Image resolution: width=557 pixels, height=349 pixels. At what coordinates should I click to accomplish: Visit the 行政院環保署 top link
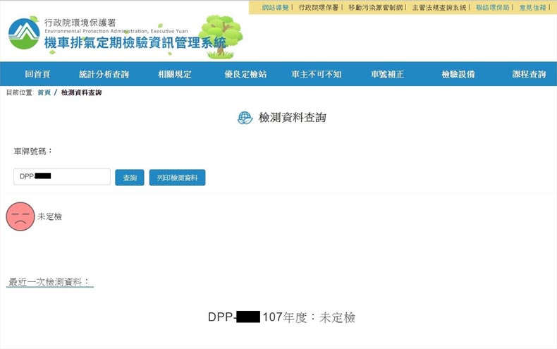tap(319, 7)
